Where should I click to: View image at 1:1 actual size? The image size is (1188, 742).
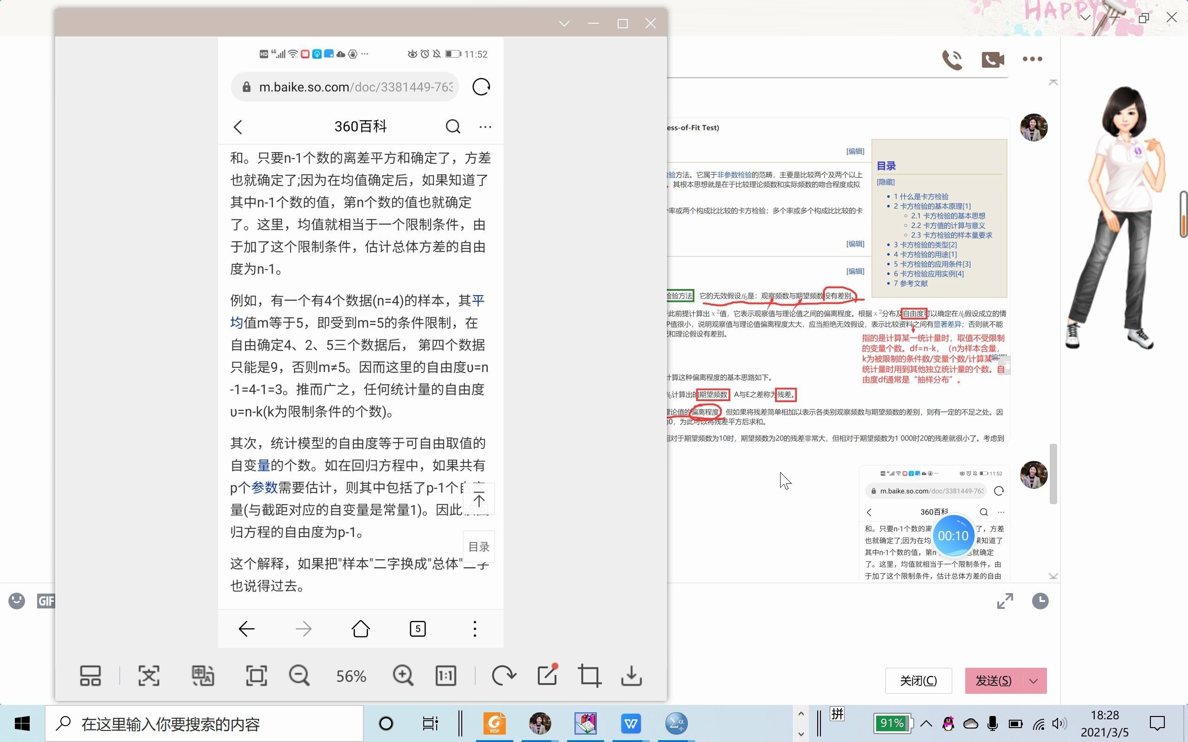(x=444, y=675)
